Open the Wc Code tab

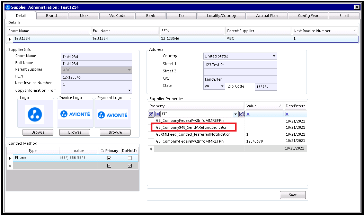[117, 16]
